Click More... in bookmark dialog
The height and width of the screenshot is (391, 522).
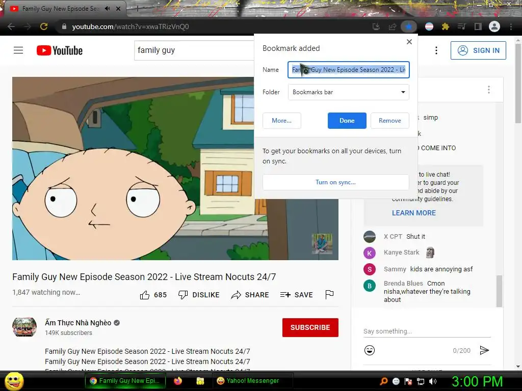(x=281, y=121)
